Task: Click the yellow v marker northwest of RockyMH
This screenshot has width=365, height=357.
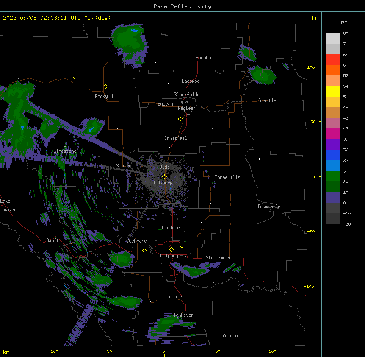Action: click(x=74, y=78)
